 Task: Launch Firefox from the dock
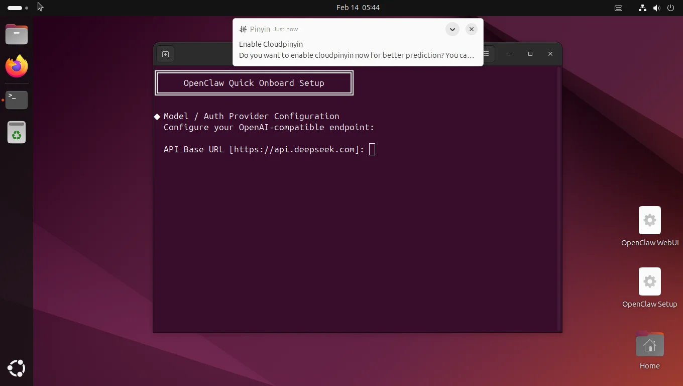(x=17, y=66)
